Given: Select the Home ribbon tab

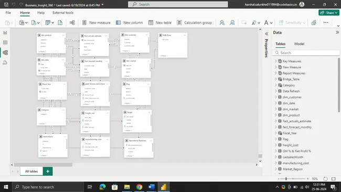Looking at the screenshot, I should (25, 13).
